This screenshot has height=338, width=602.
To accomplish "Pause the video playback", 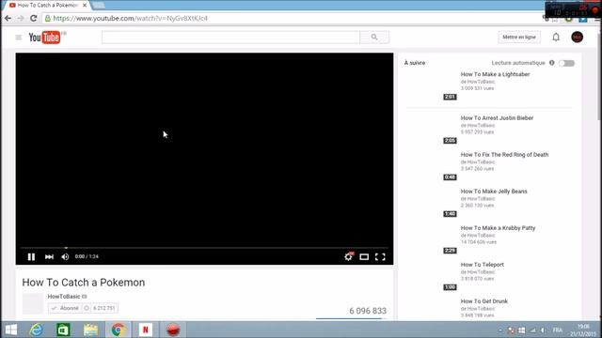I will (x=31, y=256).
